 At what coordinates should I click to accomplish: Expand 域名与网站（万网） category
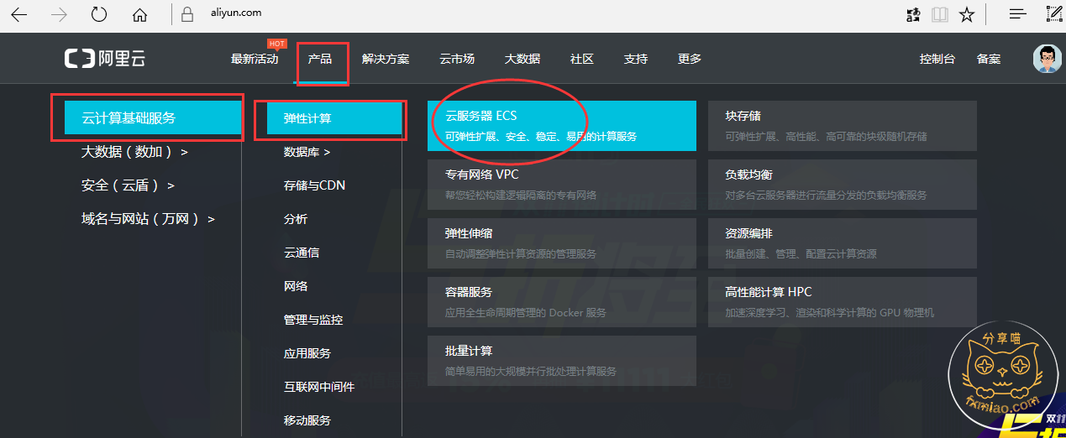[x=148, y=219]
